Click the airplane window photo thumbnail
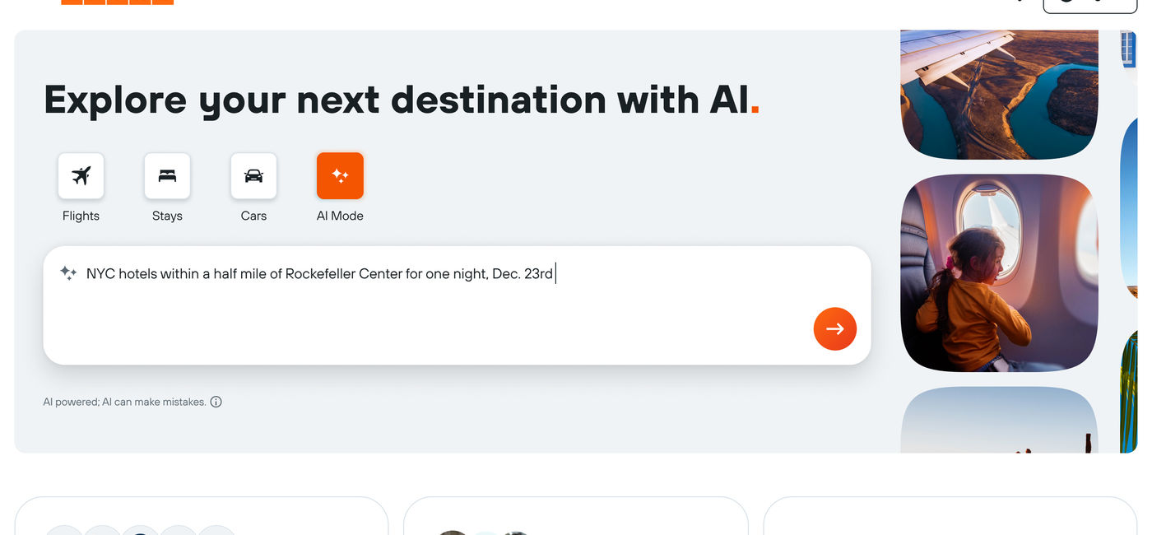Screen dimensions: 1152x535 tap(998, 272)
